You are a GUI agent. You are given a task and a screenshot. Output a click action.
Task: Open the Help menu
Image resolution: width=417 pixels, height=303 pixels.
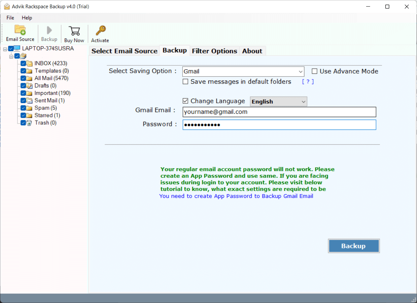click(27, 18)
